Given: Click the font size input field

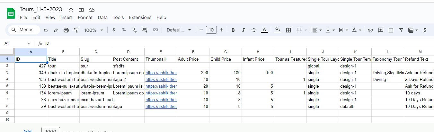Looking at the screenshot, I should pyautogui.click(x=211, y=30).
